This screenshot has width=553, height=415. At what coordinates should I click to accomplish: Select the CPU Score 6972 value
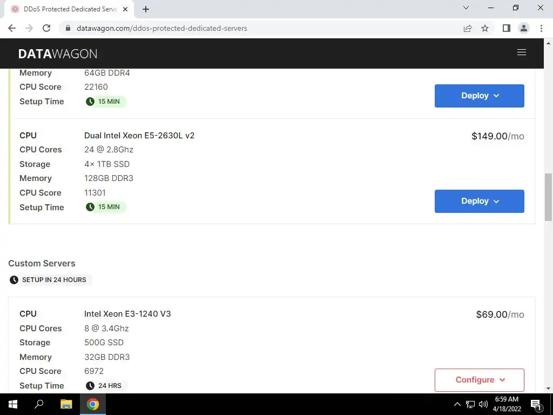(x=94, y=371)
